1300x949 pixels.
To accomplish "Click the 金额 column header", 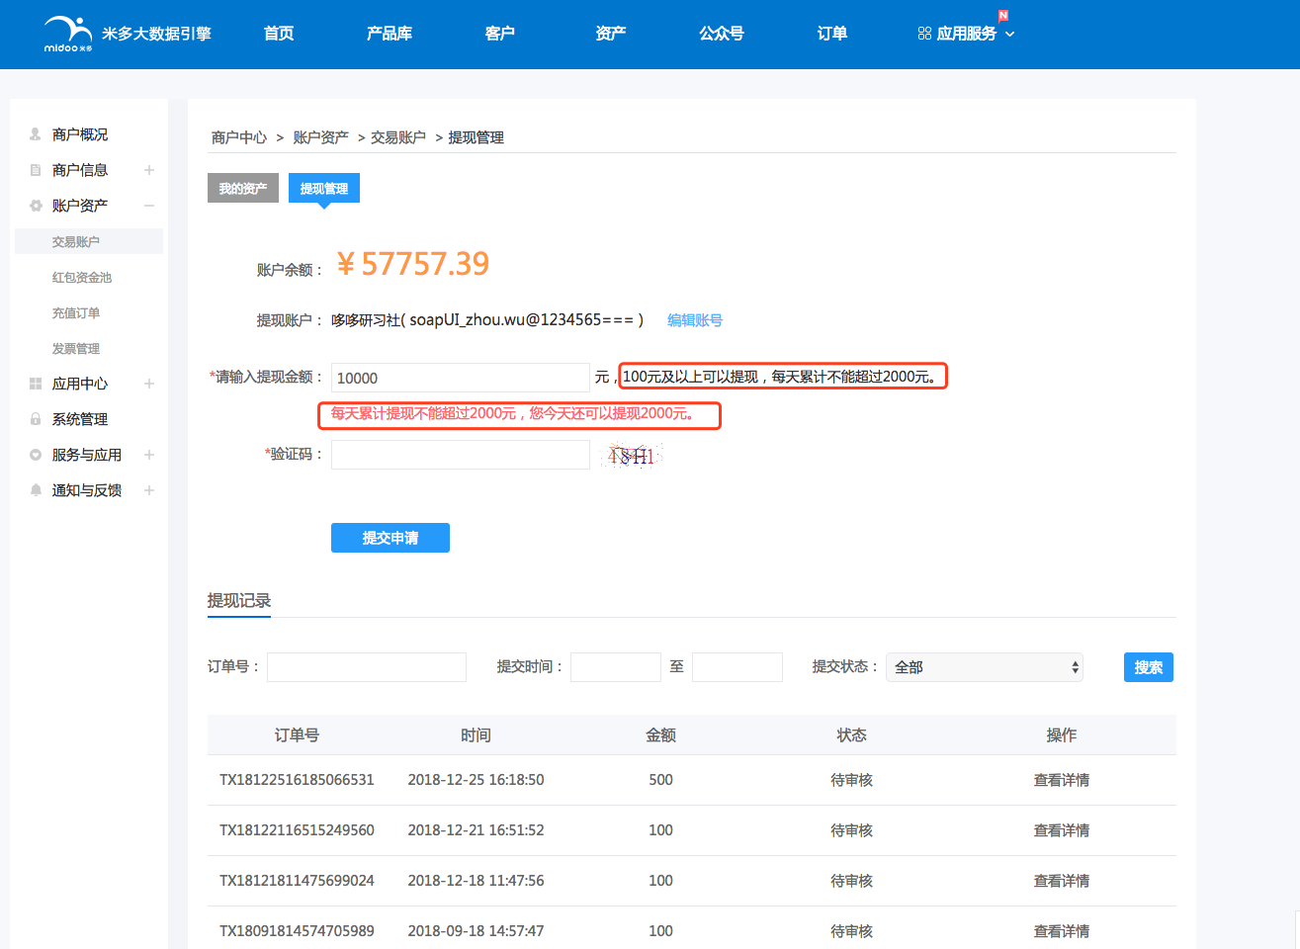I will (x=660, y=735).
